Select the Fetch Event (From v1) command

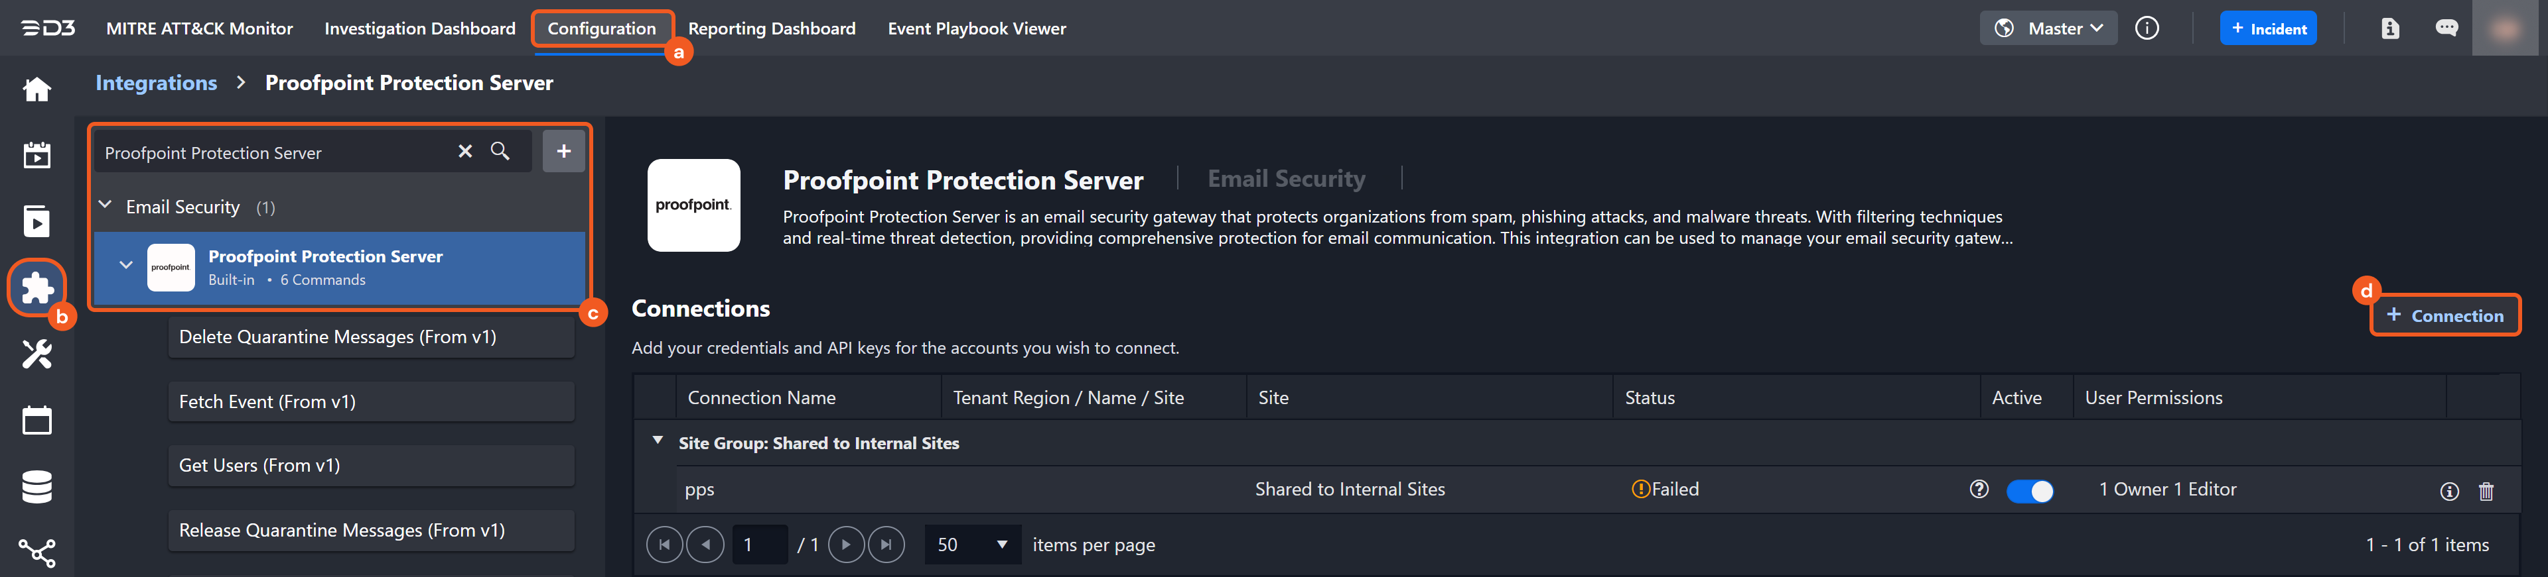[x=371, y=401]
